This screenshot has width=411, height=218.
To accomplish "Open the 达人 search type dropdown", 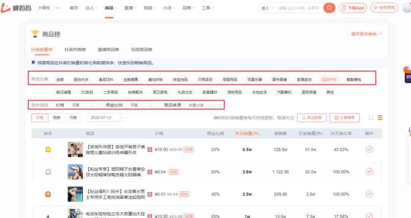I will (268, 8).
